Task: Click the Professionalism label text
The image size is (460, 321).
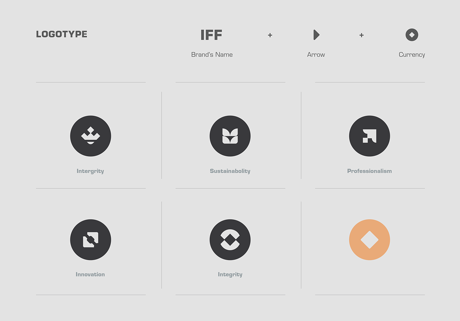Action: [369, 171]
